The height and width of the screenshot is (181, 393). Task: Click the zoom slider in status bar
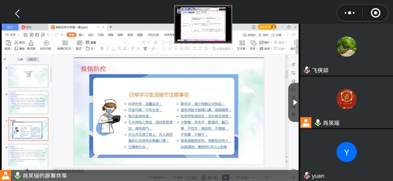click(263, 178)
